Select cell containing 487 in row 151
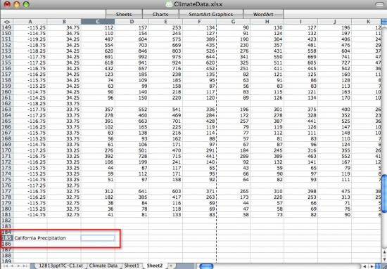The image size is (387, 269). tap(98, 39)
